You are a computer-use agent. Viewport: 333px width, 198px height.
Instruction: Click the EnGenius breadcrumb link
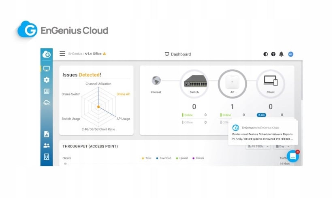[75, 54]
